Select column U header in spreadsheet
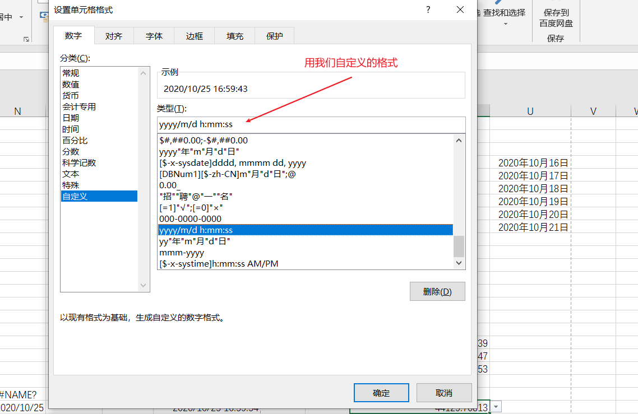638x414 pixels. tap(530, 111)
